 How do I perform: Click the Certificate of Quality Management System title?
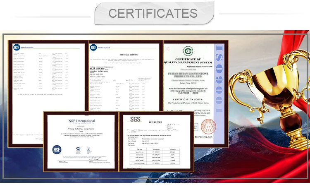click(x=189, y=60)
